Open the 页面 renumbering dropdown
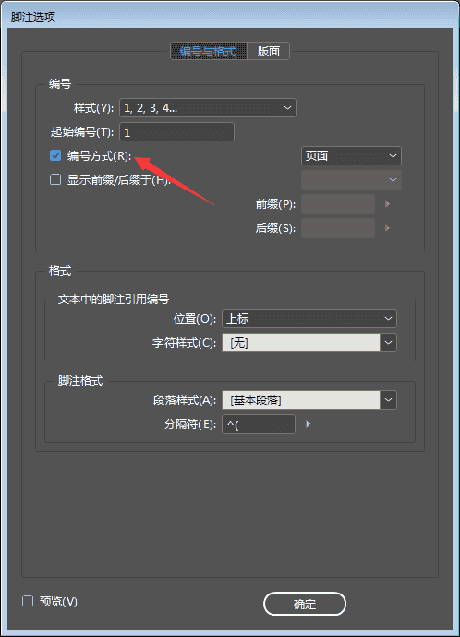 coord(351,156)
